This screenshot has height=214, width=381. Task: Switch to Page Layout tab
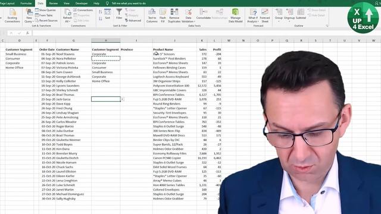tap(7, 4)
